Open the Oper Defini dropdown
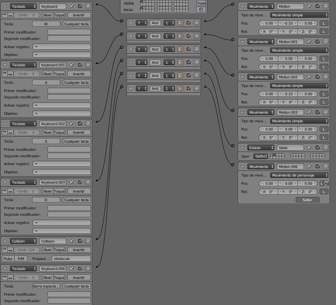 [260, 156]
